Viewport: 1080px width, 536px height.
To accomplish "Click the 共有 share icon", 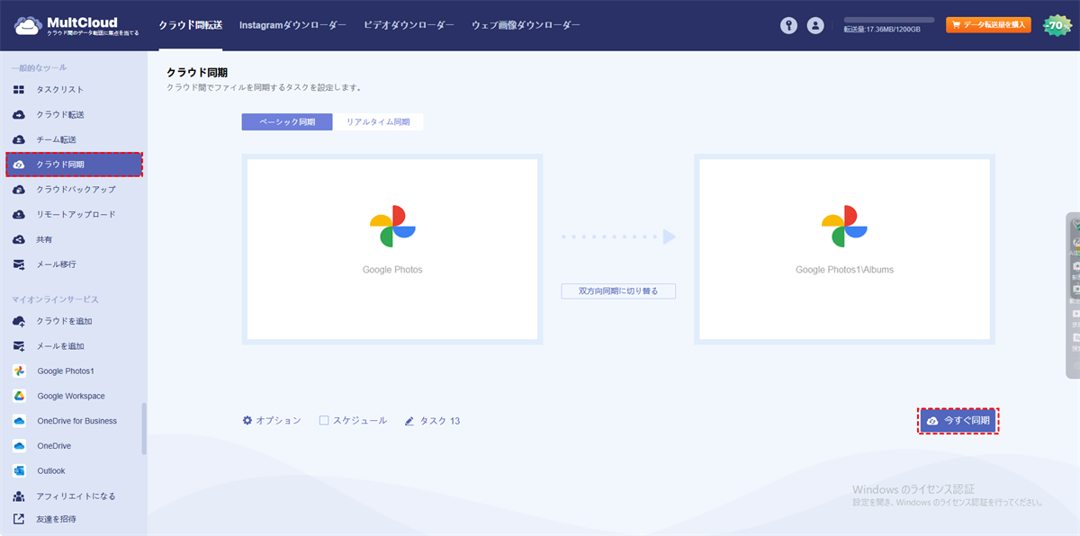I will click(19, 240).
